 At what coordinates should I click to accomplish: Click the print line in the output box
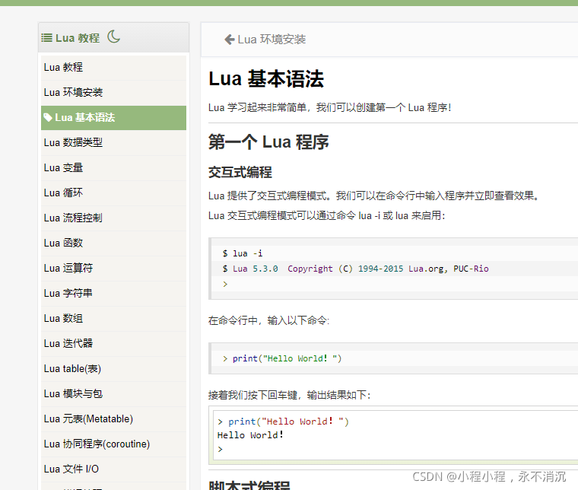pyautogui.click(x=283, y=422)
